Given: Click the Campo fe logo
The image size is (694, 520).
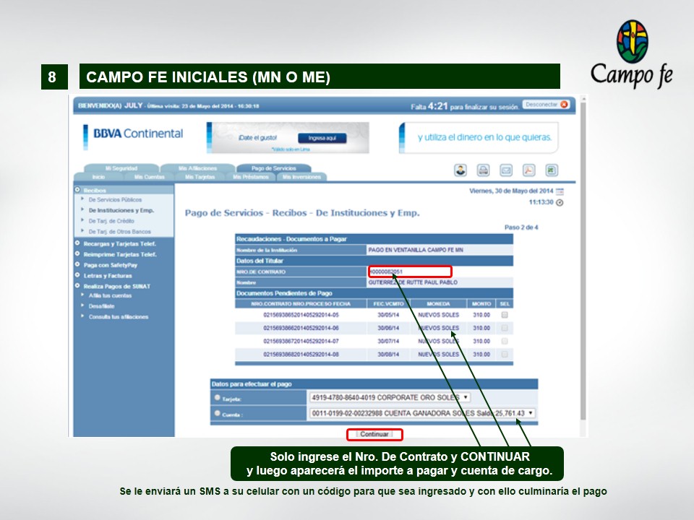Looking at the screenshot, I should pyautogui.click(x=632, y=54).
